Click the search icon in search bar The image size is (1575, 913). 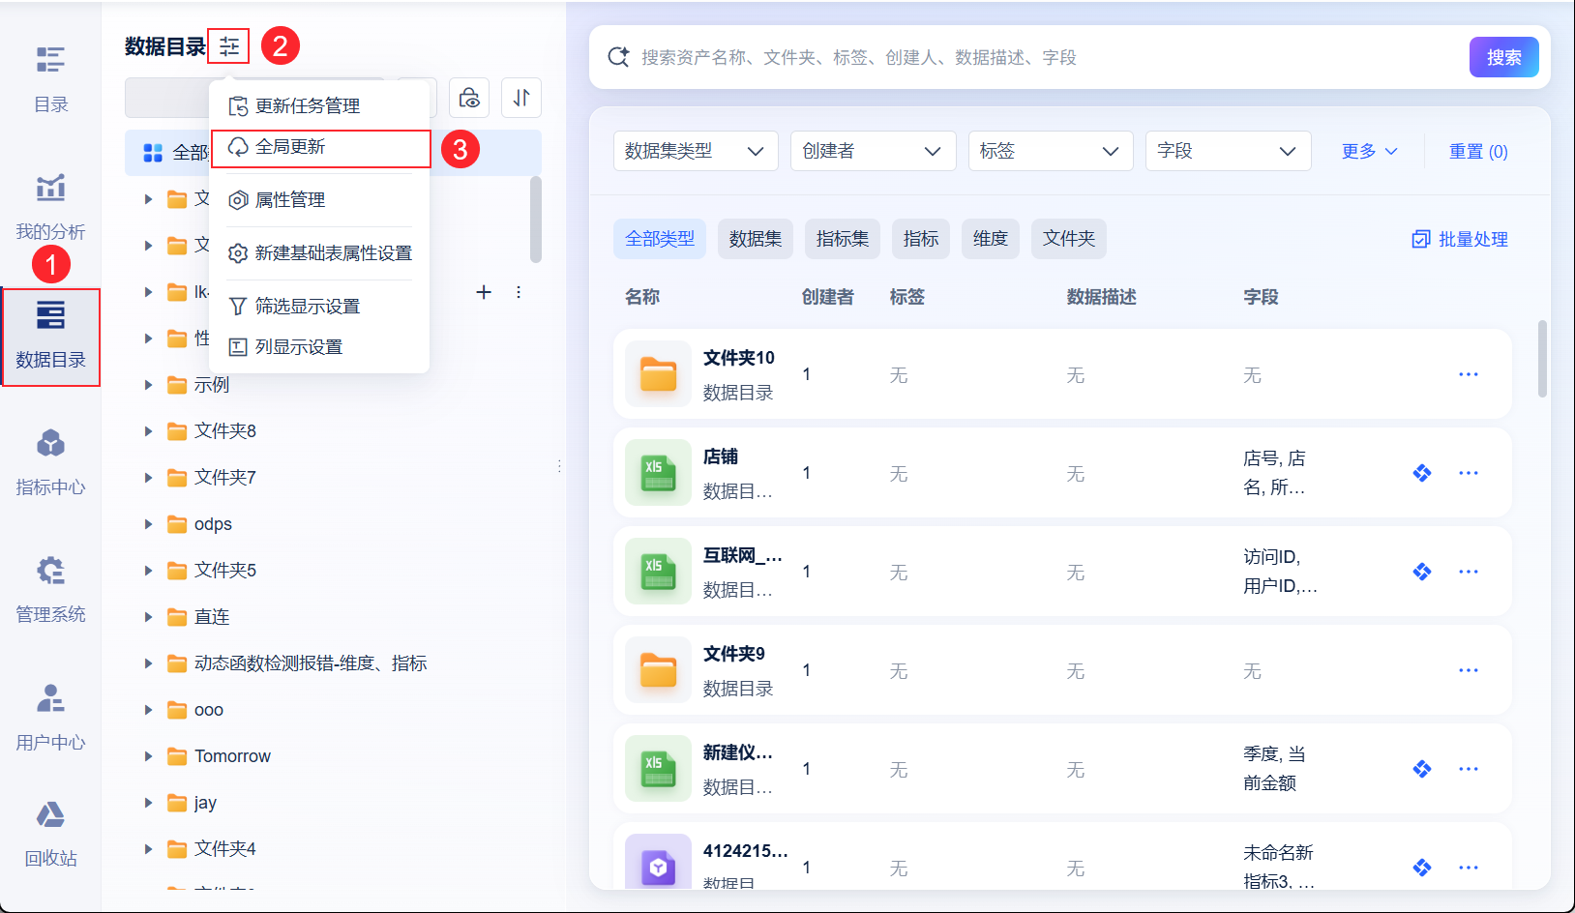pos(618,57)
